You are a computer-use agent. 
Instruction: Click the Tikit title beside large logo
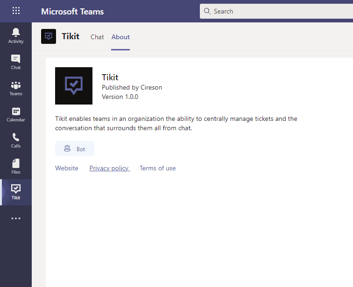tap(110, 77)
